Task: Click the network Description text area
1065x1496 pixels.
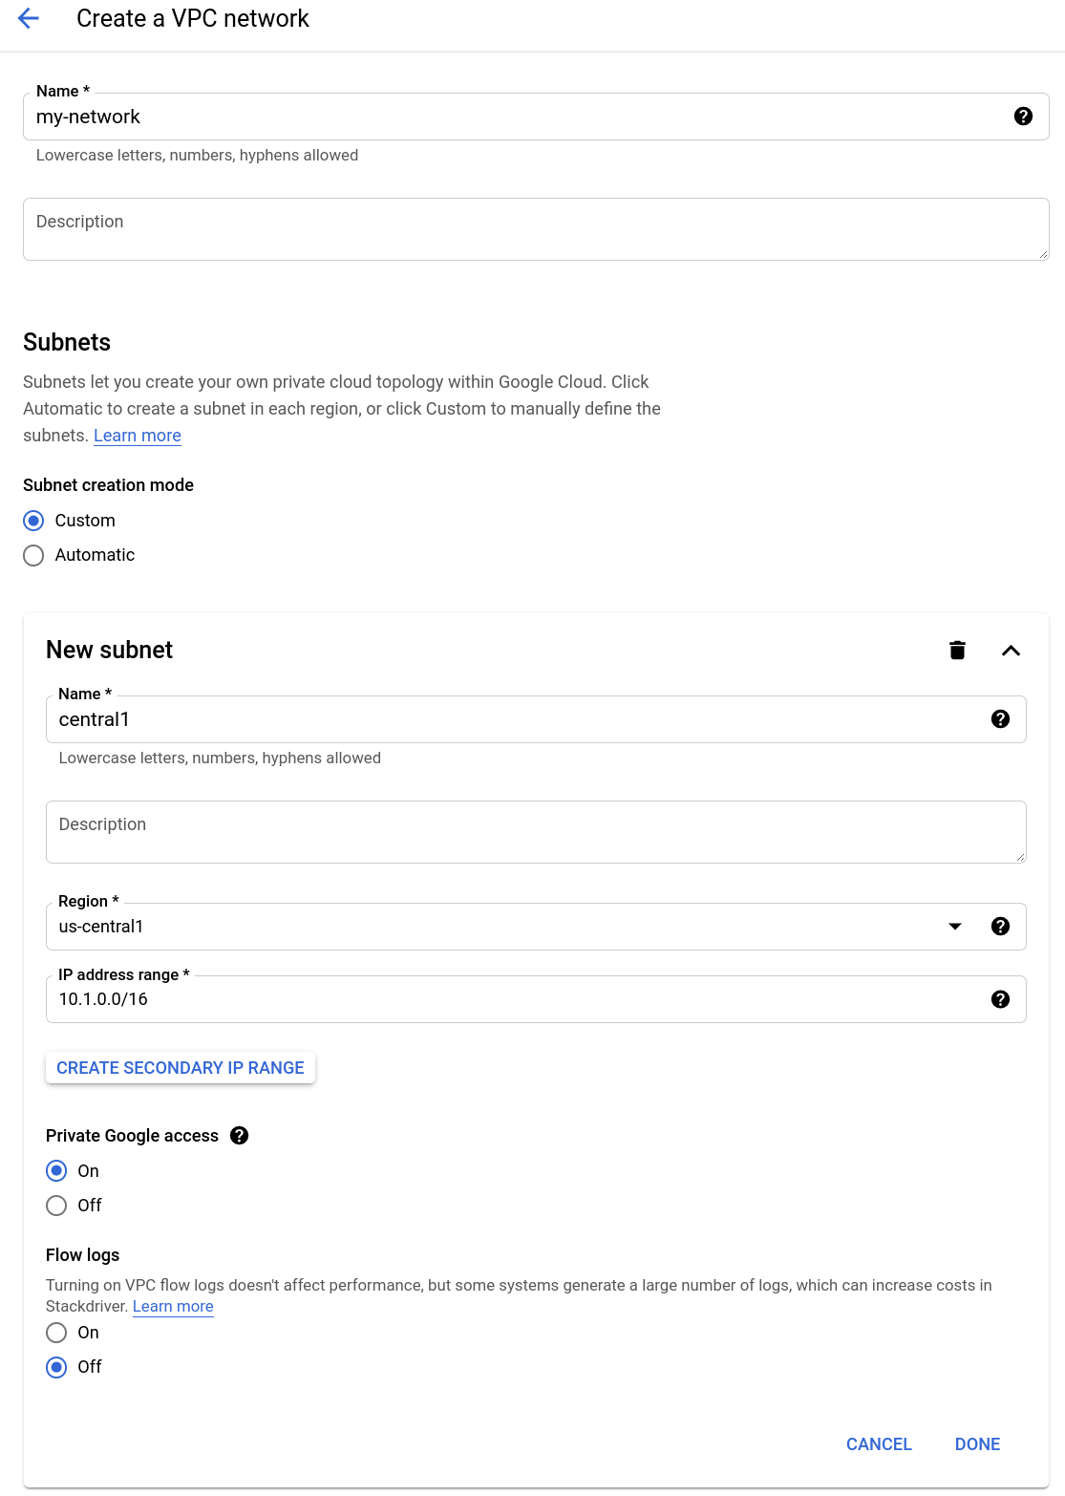Action: click(x=535, y=229)
